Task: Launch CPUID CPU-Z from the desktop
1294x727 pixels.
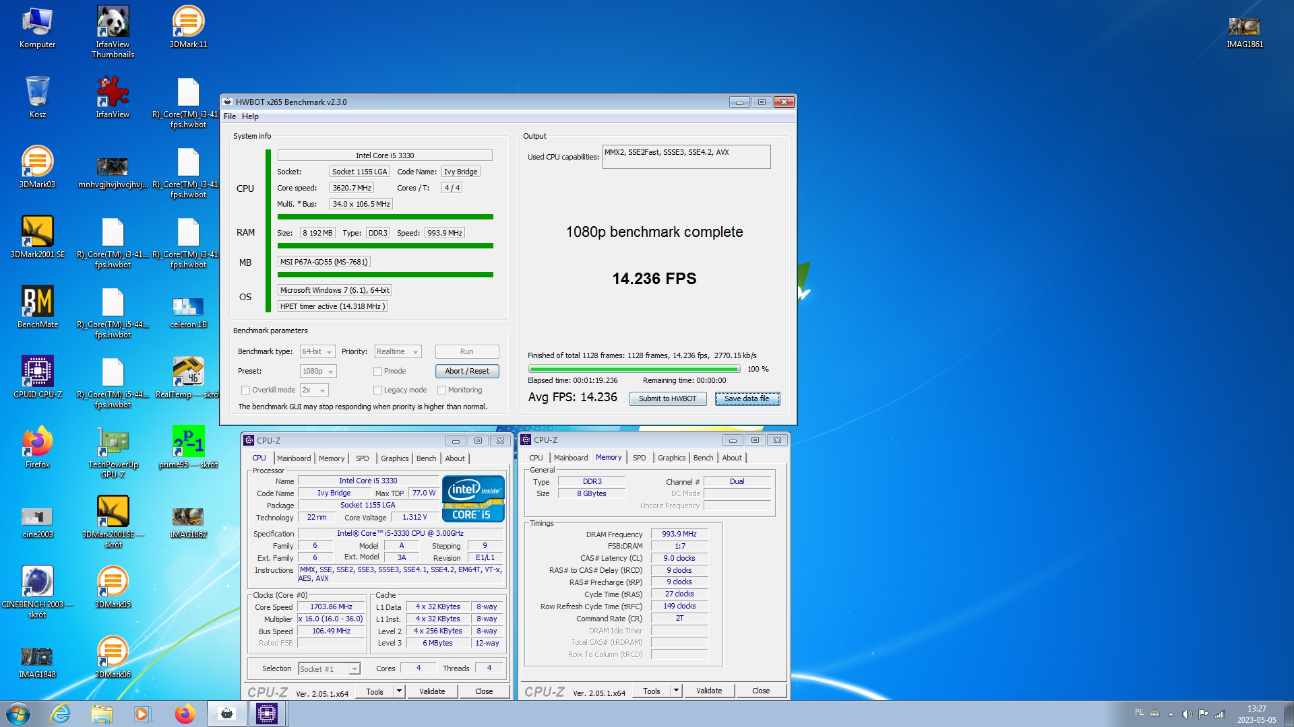Action: (x=37, y=378)
